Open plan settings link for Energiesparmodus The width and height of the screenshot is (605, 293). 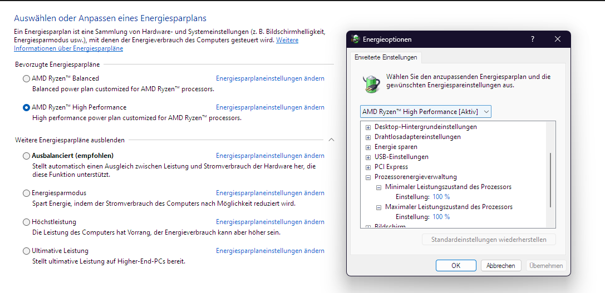click(270, 193)
